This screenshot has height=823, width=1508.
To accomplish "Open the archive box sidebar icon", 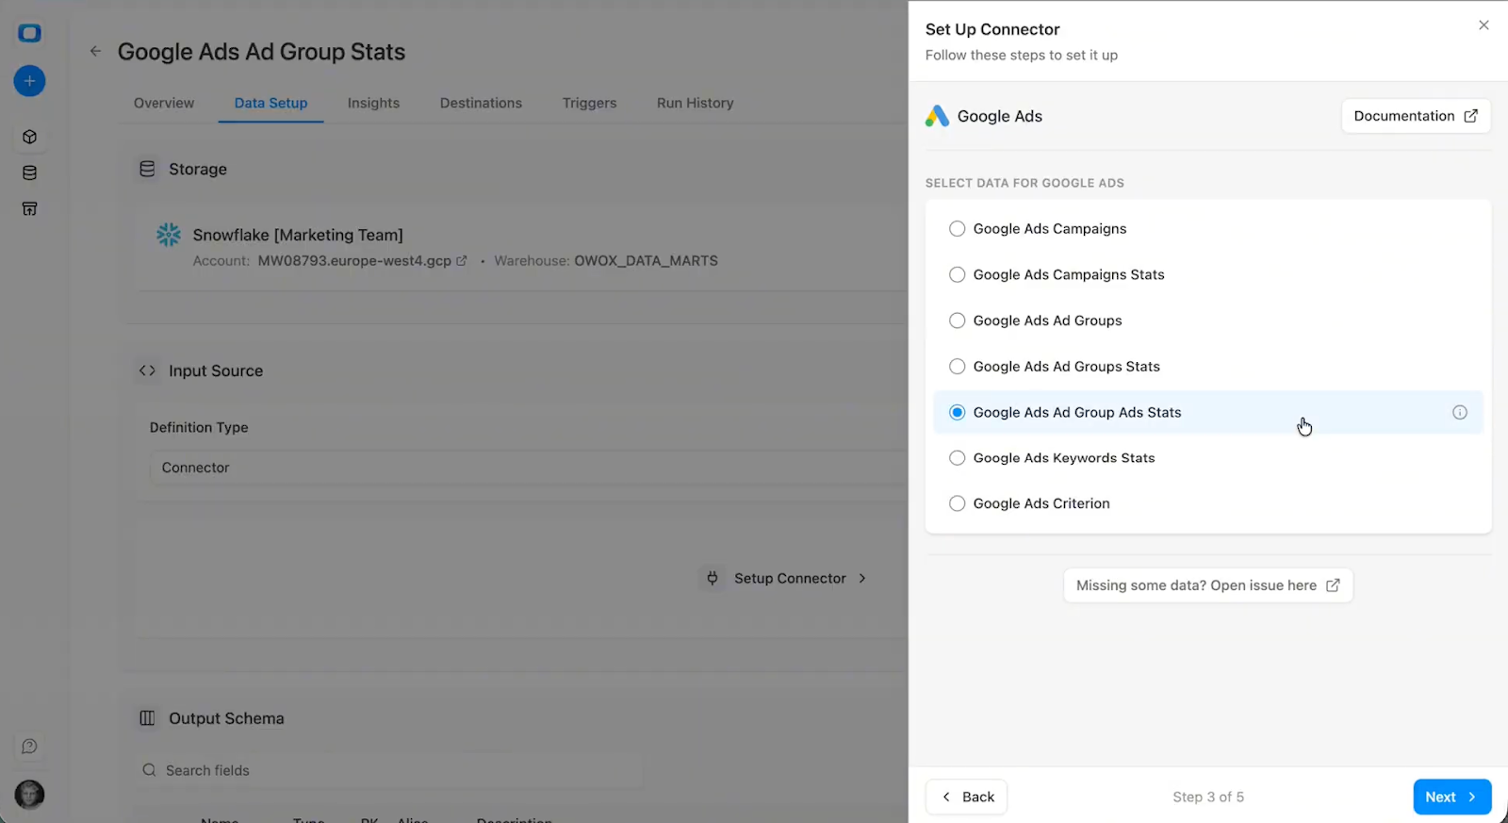I will 29,208.
